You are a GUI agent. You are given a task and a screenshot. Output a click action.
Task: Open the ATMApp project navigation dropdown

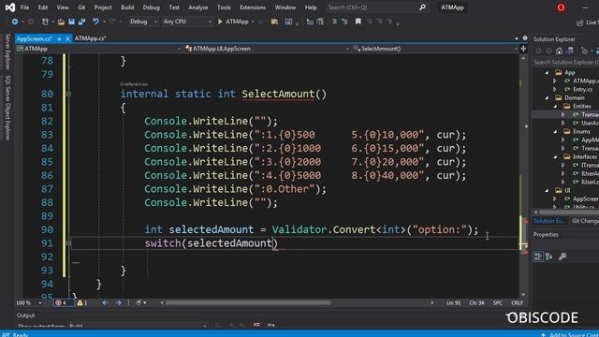pyautogui.click(x=98, y=49)
